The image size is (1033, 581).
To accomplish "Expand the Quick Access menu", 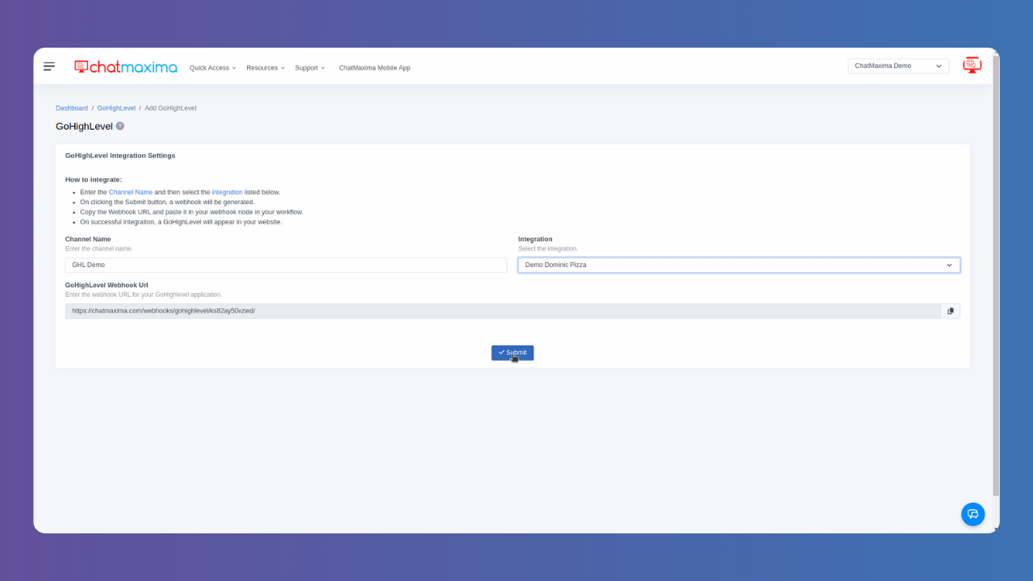I will coord(212,68).
